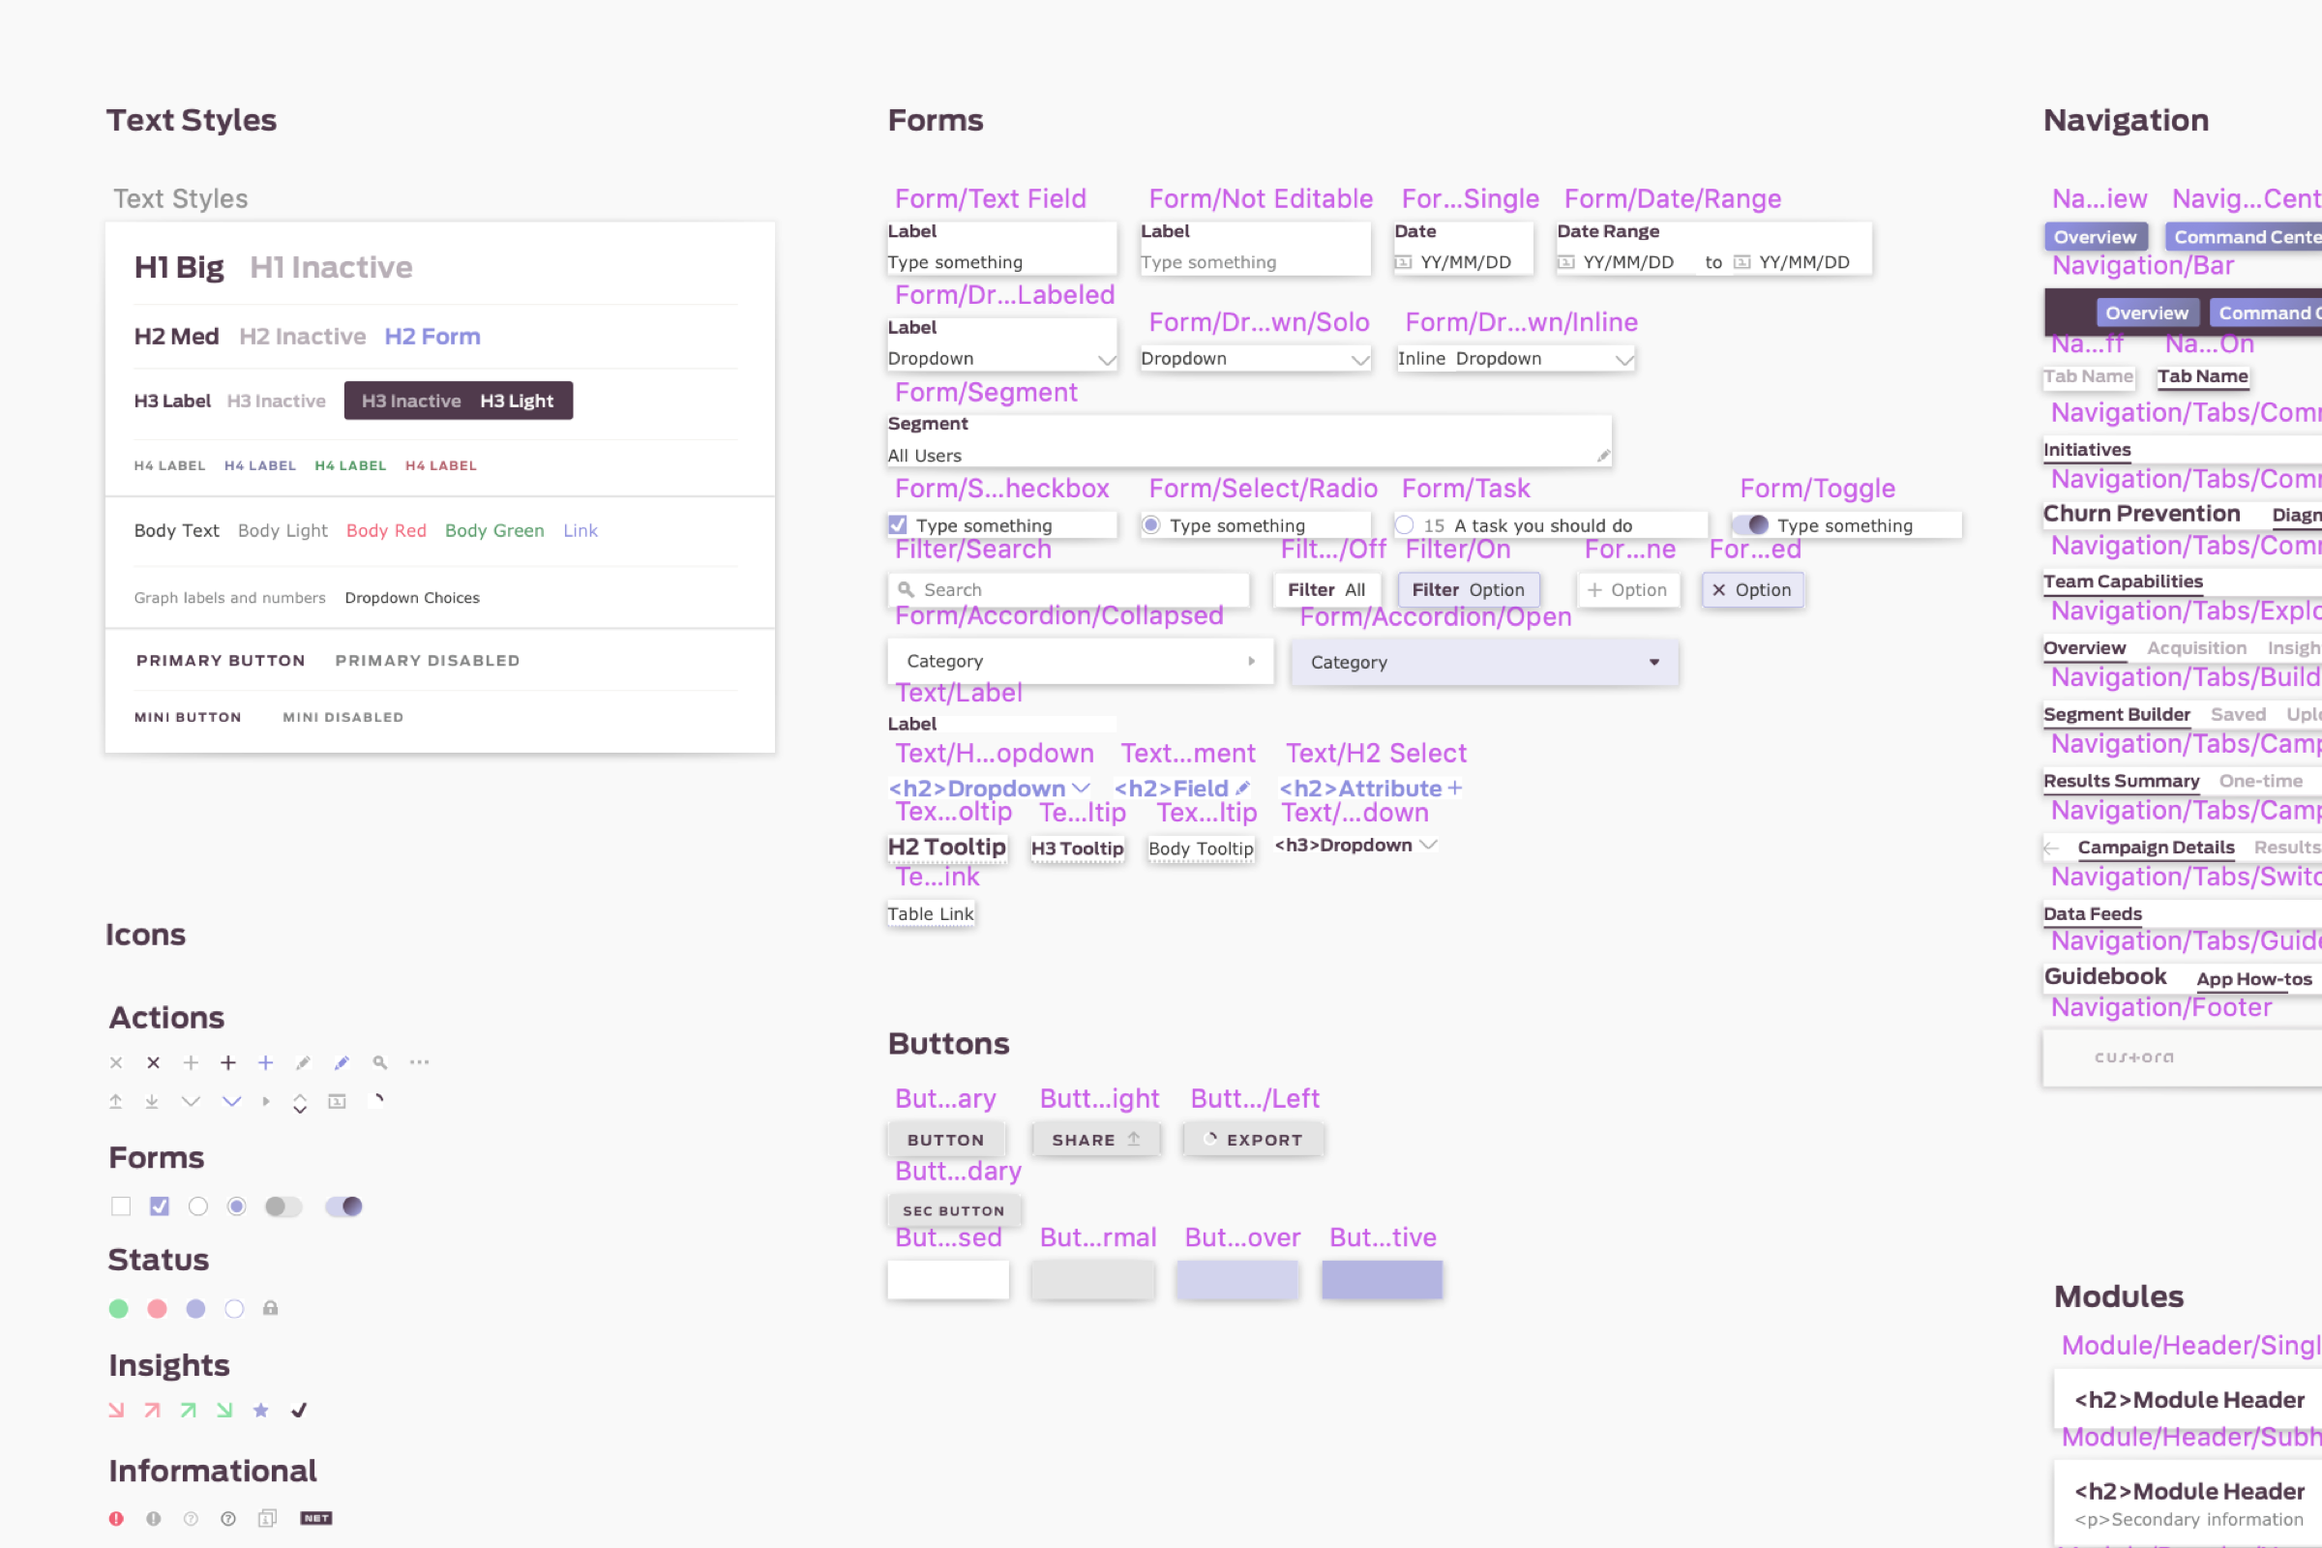This screenshot has width=2322, height=1548.
Task: Switch to the Acquisition tab
Action: coord(2195,648)
